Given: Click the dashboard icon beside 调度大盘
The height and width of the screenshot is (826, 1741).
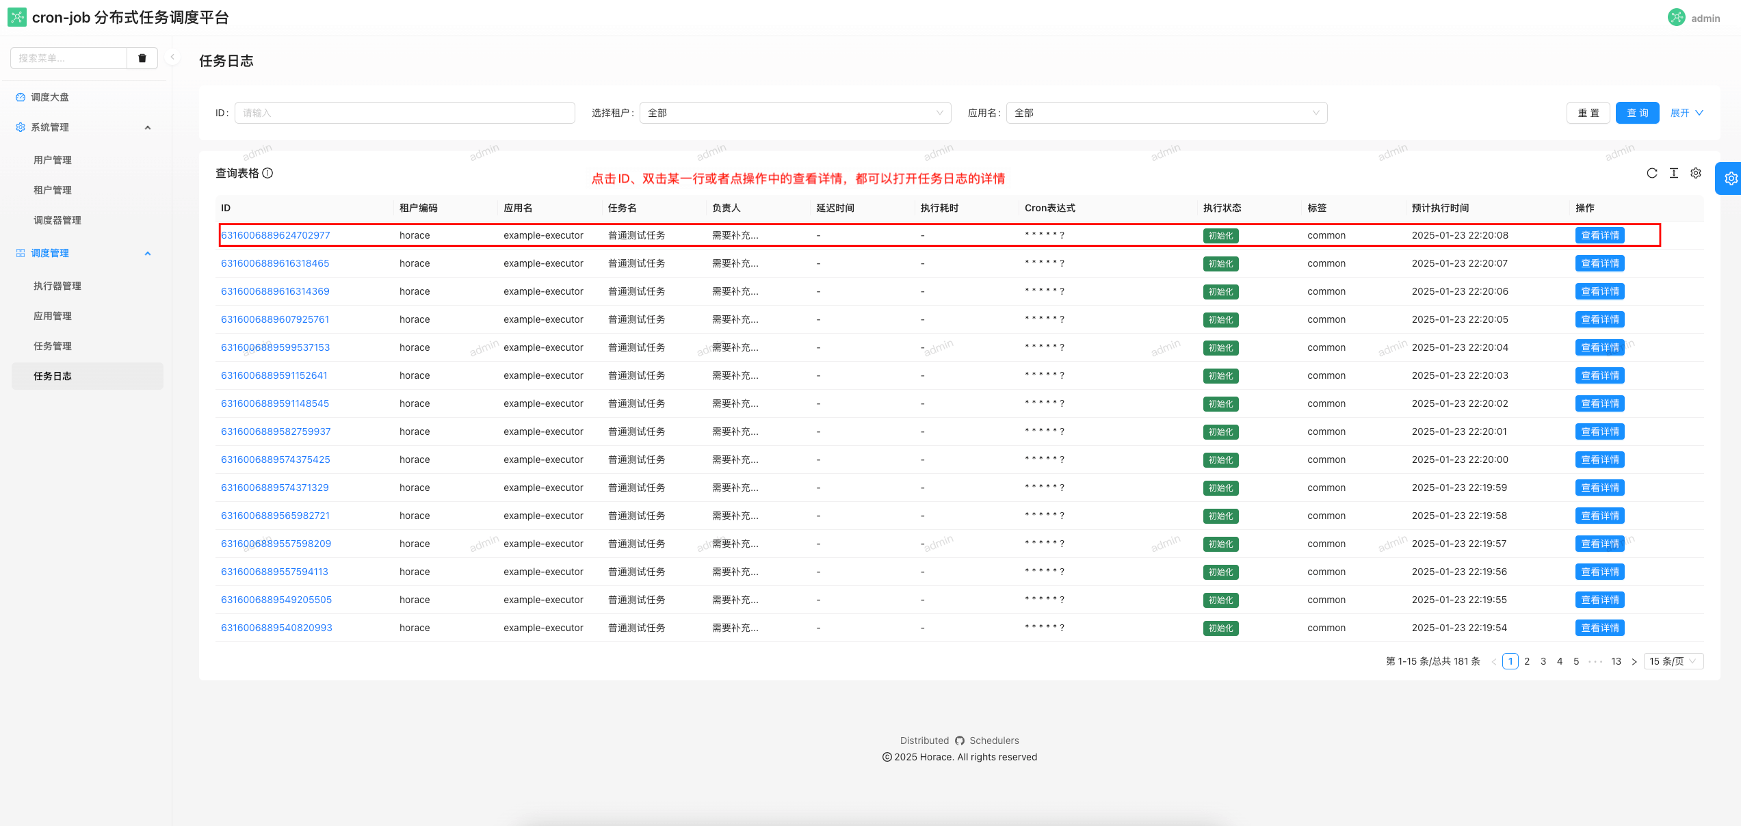Looking at the screenshot, I should tap(21, 97).
